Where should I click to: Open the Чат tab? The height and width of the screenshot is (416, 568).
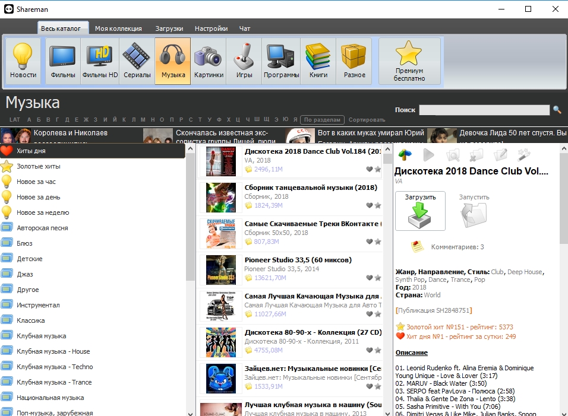pos(245,28)
